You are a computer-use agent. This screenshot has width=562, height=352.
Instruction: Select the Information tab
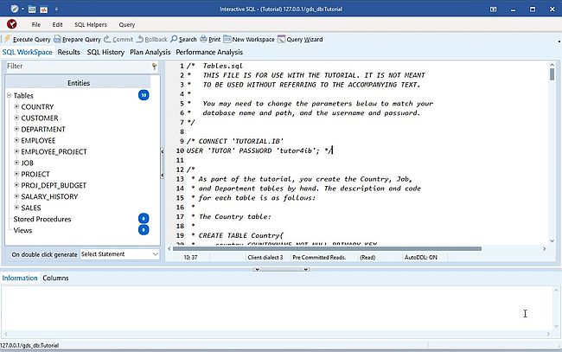[20, 278]
